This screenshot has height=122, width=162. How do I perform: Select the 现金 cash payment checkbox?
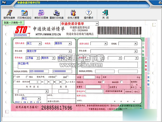pyautogui.click(x=103, y=82)
